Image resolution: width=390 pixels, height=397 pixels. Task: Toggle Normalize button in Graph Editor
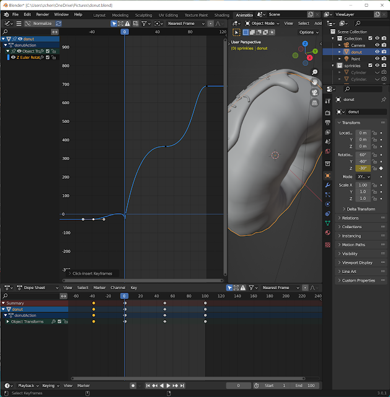39,24
